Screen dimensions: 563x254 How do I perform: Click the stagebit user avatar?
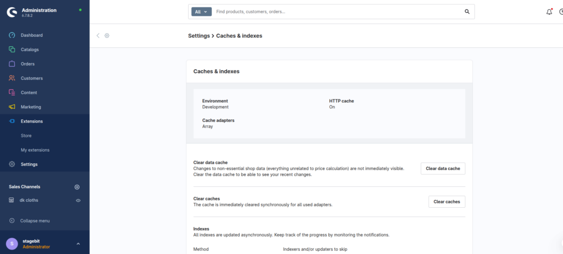(x=12, y=244)
